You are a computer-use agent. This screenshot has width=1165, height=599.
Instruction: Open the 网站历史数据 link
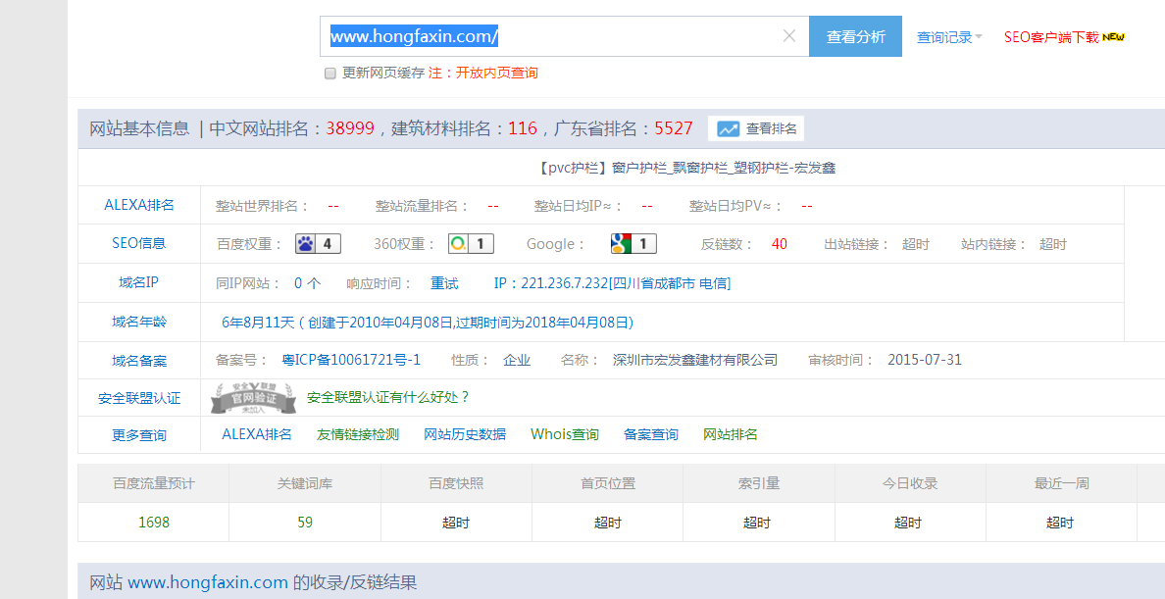pos(465,434)
